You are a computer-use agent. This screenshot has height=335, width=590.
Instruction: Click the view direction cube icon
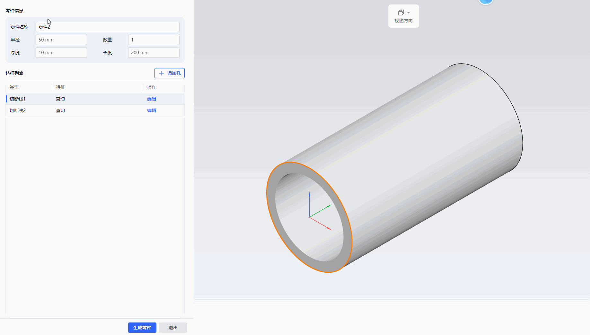[401, 13]
